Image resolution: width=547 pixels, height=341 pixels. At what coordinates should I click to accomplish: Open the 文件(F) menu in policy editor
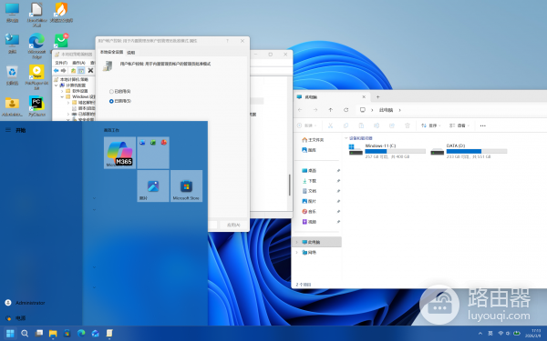point(61,63)
